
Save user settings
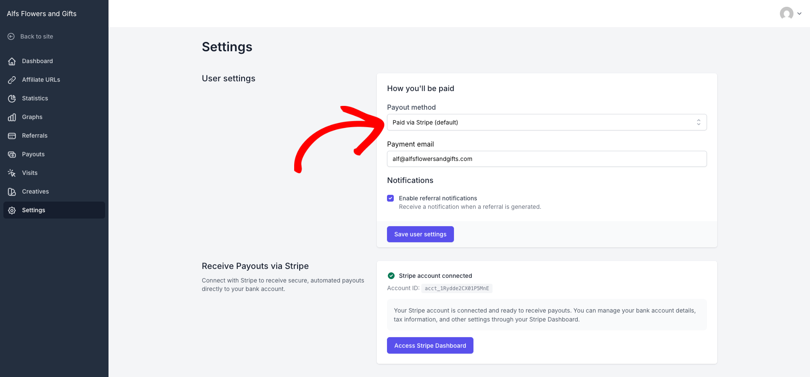(420, 234)
